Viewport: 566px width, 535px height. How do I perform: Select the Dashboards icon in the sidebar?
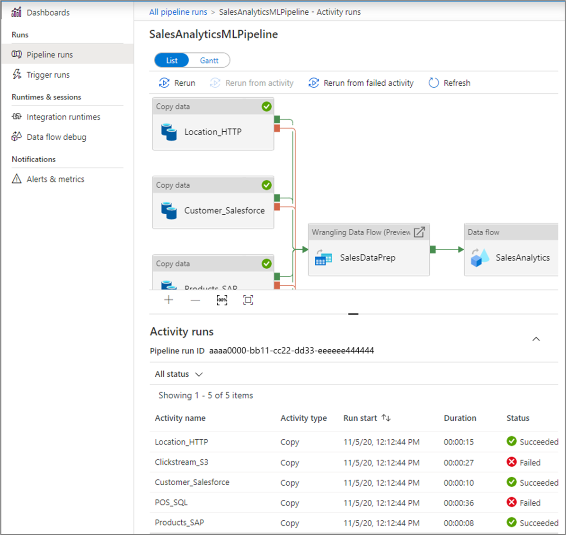(x=17, y=11)
